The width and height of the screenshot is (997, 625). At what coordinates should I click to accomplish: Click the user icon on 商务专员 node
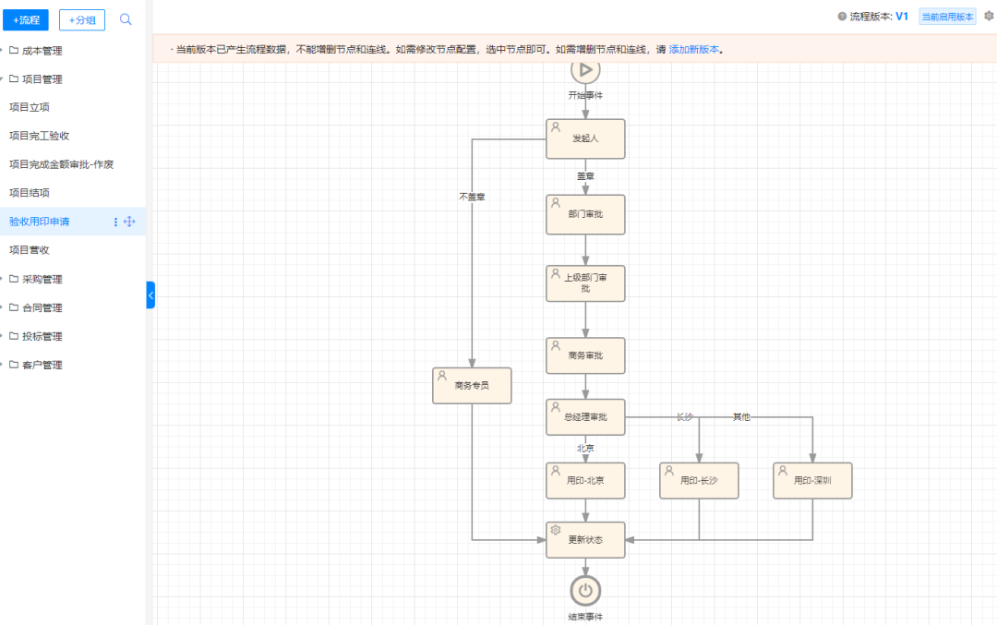point(442,376)
